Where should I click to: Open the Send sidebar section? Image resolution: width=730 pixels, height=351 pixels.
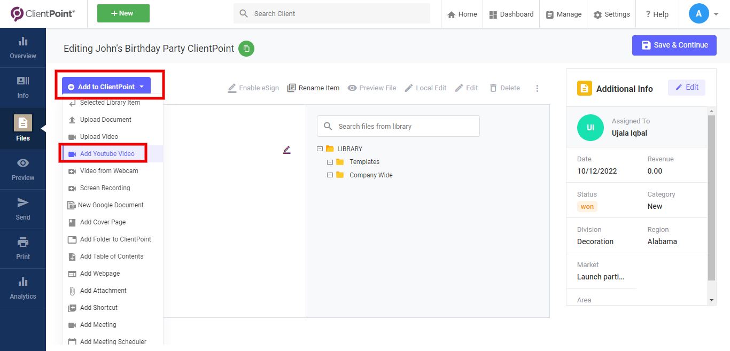click(23, 209)
